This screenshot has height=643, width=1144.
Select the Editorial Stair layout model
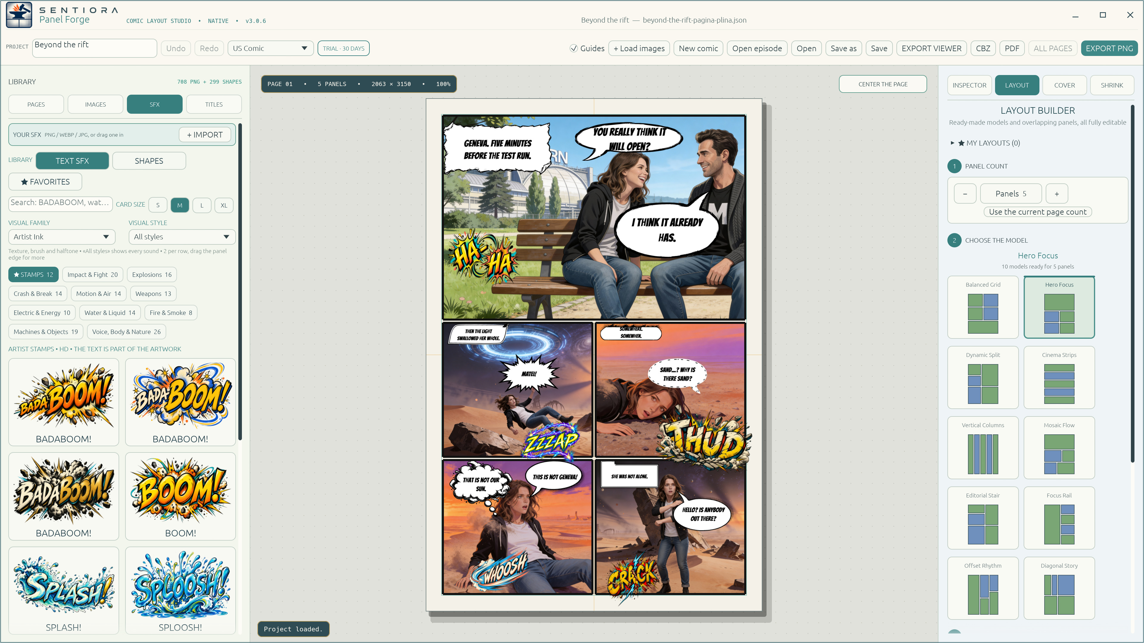(x=983, y=518)
